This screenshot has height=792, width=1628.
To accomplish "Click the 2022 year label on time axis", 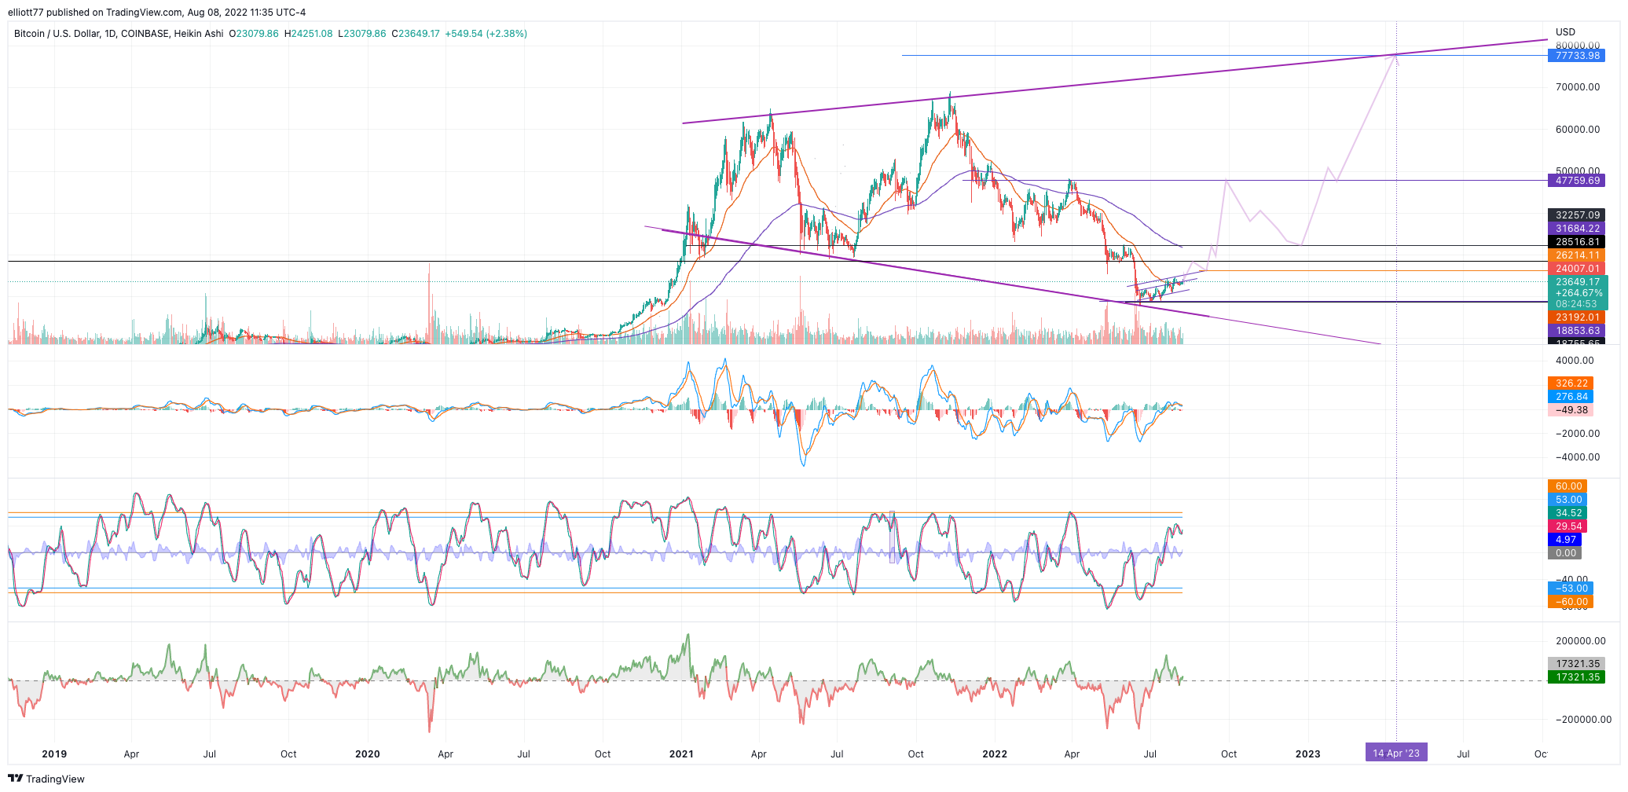I will coord(995,753).
